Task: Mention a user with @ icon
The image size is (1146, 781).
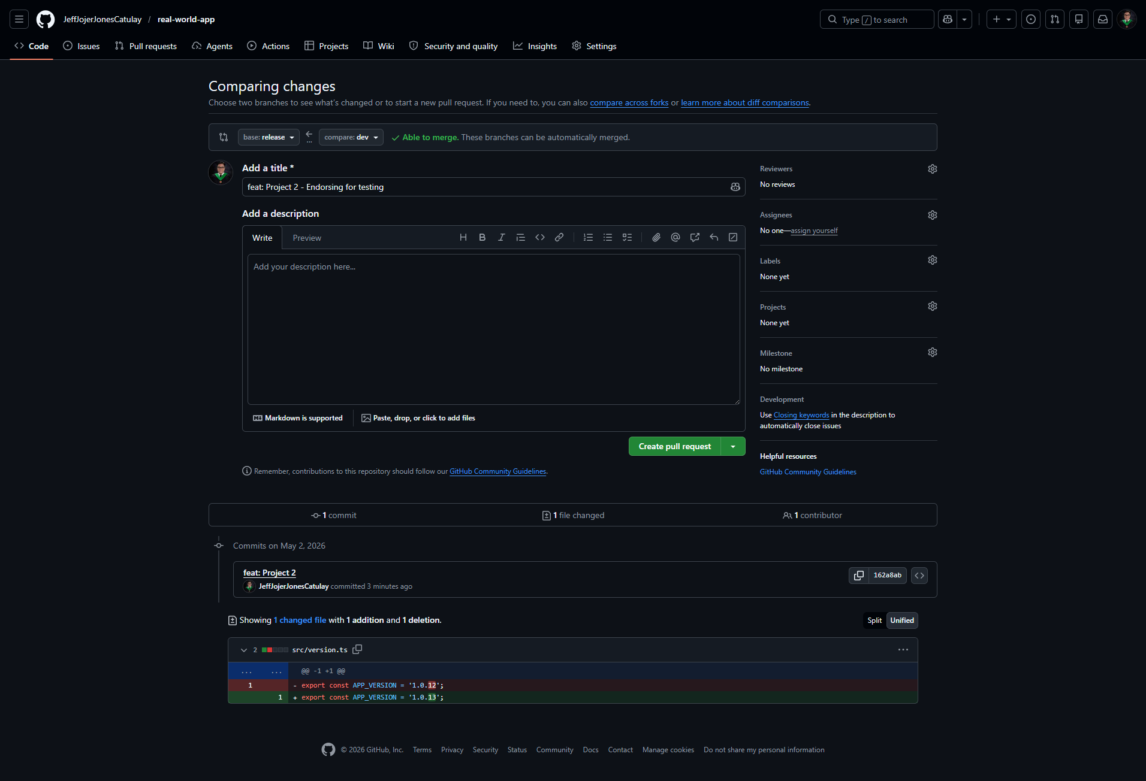Action: 675,237
